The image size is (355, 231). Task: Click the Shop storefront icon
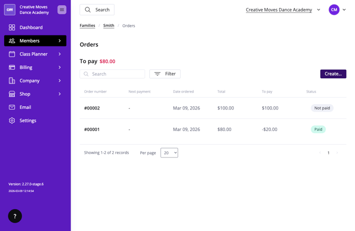[12, 94]
